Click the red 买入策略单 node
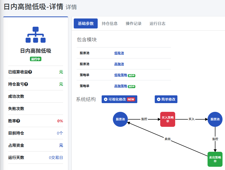 coord(168,119)
